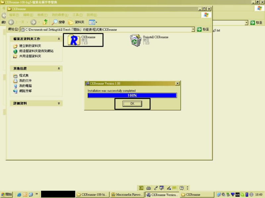Image resolution: width=265 pixels, height=198 pixels.
Task: Open the Forward button history dropdown arrow
Action: pos(39,22)
